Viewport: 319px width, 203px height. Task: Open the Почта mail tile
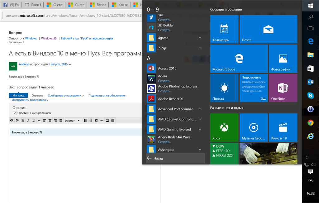coord(268,29)
